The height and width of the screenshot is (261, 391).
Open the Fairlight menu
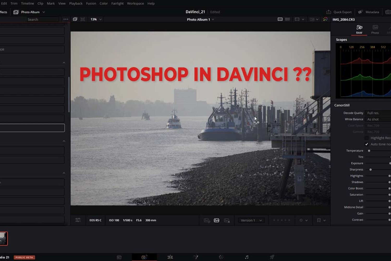coord(117,3)
